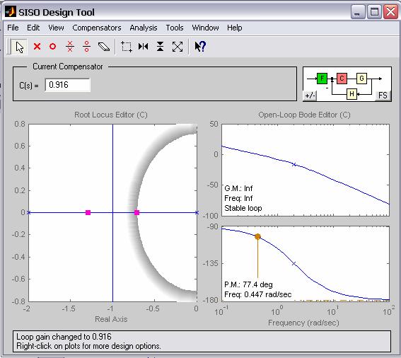Click the orange phase margin marker dot
The width and height of the screenshot is (401, 358).
257,237
